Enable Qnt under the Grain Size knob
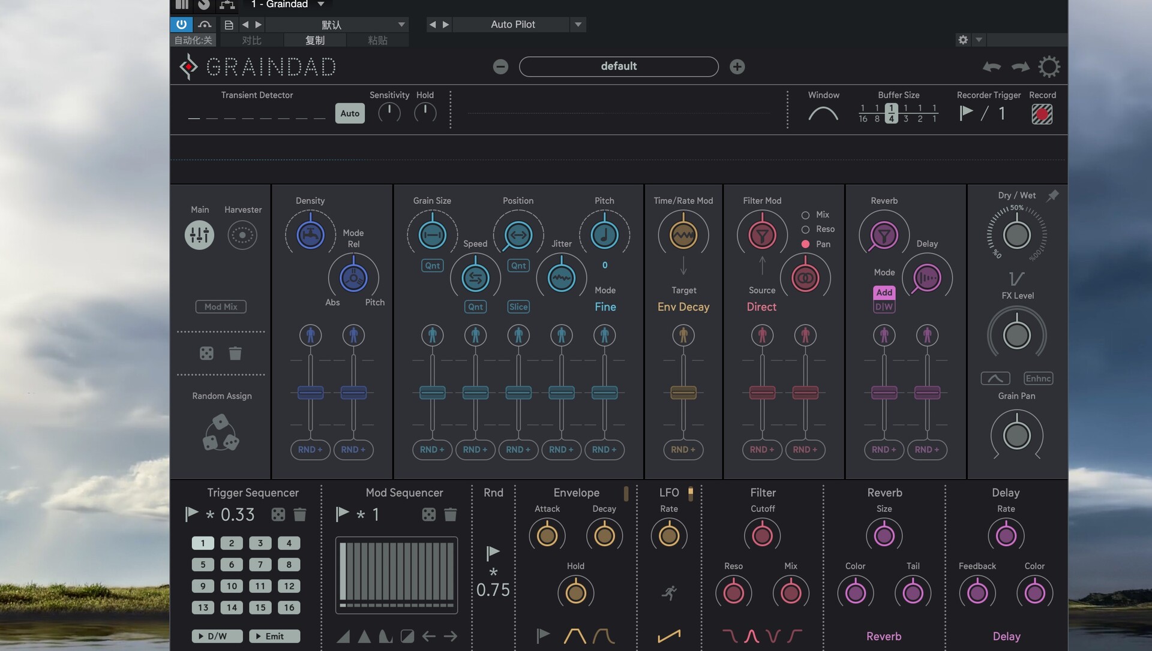This screenshot has width=1152, height=651. coord(432,265)
